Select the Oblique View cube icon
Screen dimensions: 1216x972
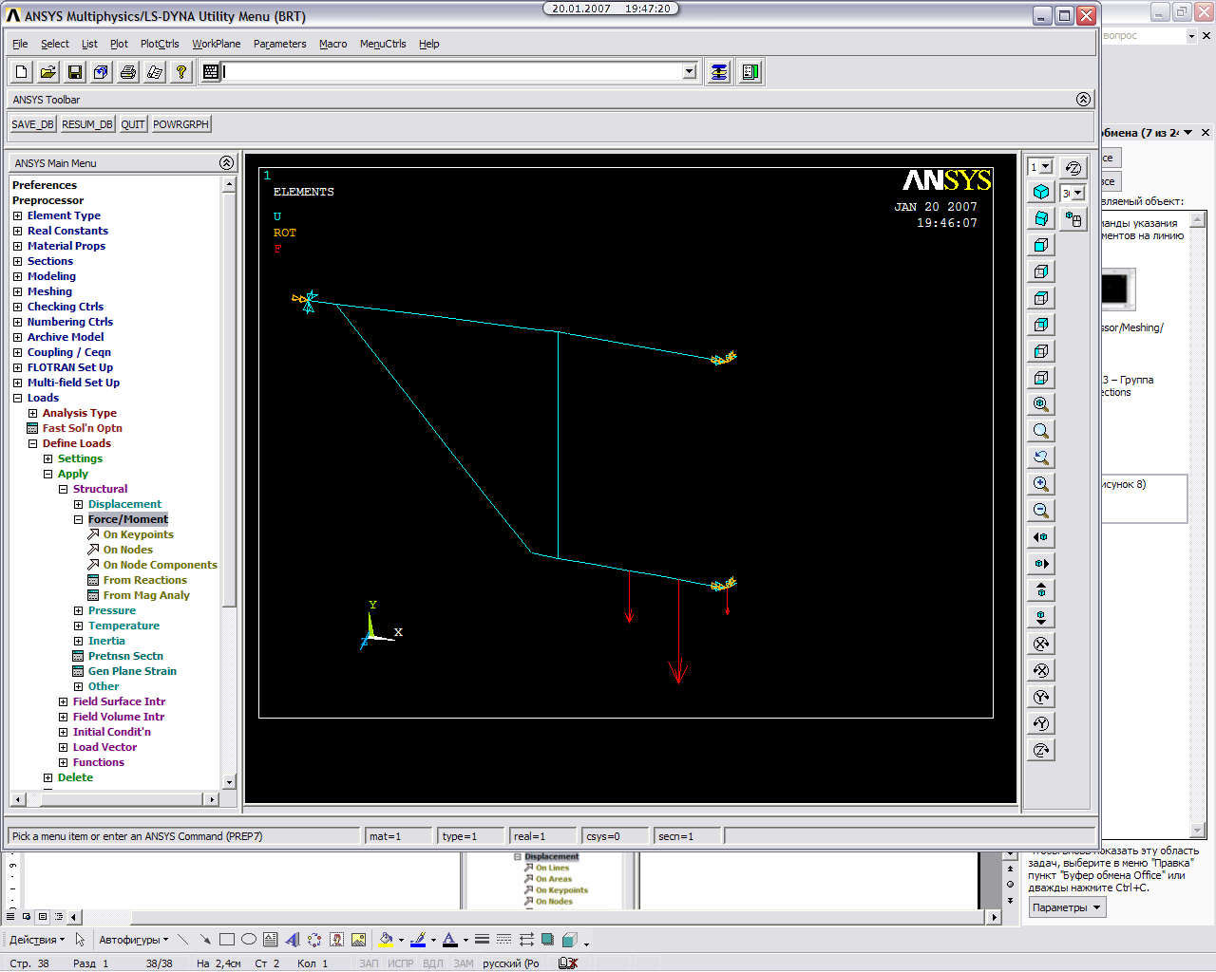tap(1041, 218)
